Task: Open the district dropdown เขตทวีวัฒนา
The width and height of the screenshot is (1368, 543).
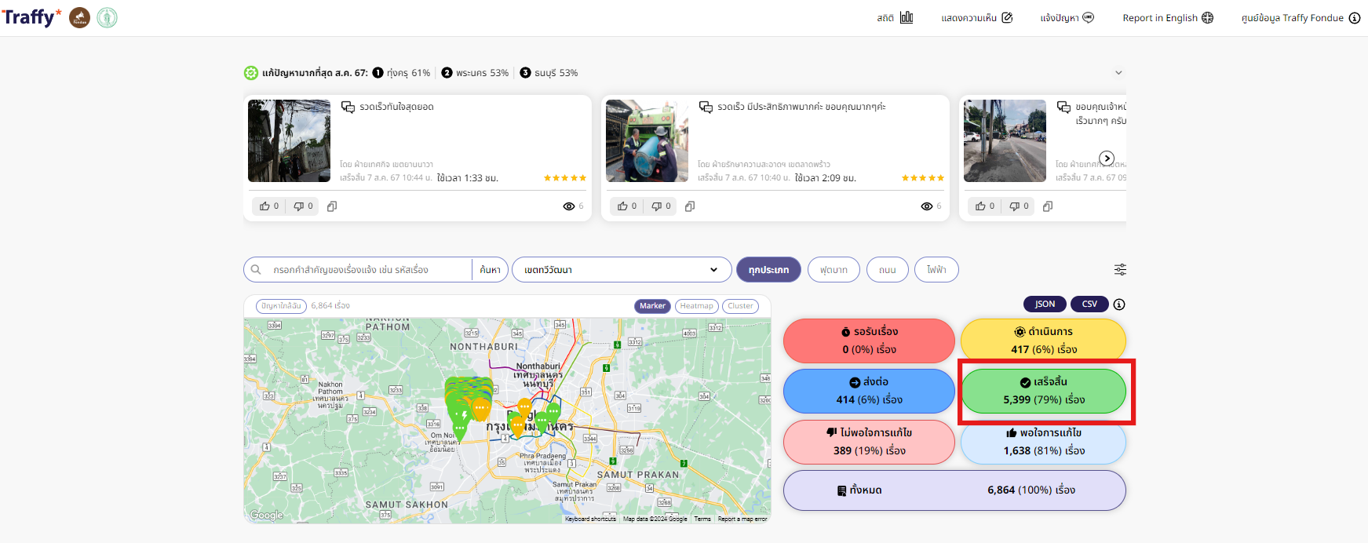Action: click(621, 269)
